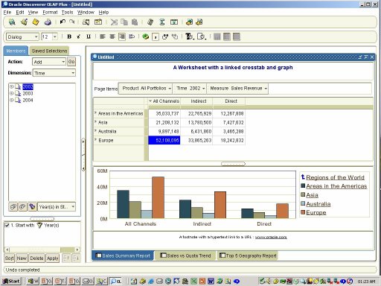Click the 'Regions of the World' legend link

[335, 177]
